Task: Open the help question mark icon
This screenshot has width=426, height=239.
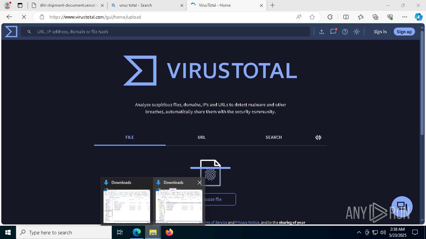Action: (345, 32)
